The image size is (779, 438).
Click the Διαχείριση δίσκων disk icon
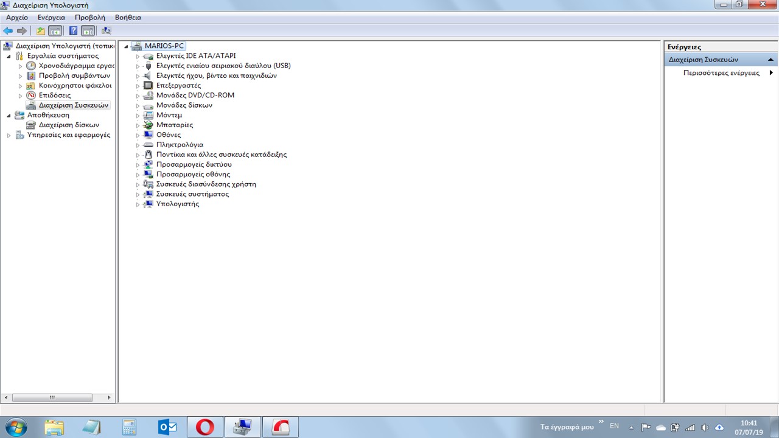(31, 125)
